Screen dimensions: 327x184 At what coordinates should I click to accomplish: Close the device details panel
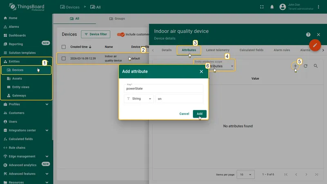coord(318,35)
